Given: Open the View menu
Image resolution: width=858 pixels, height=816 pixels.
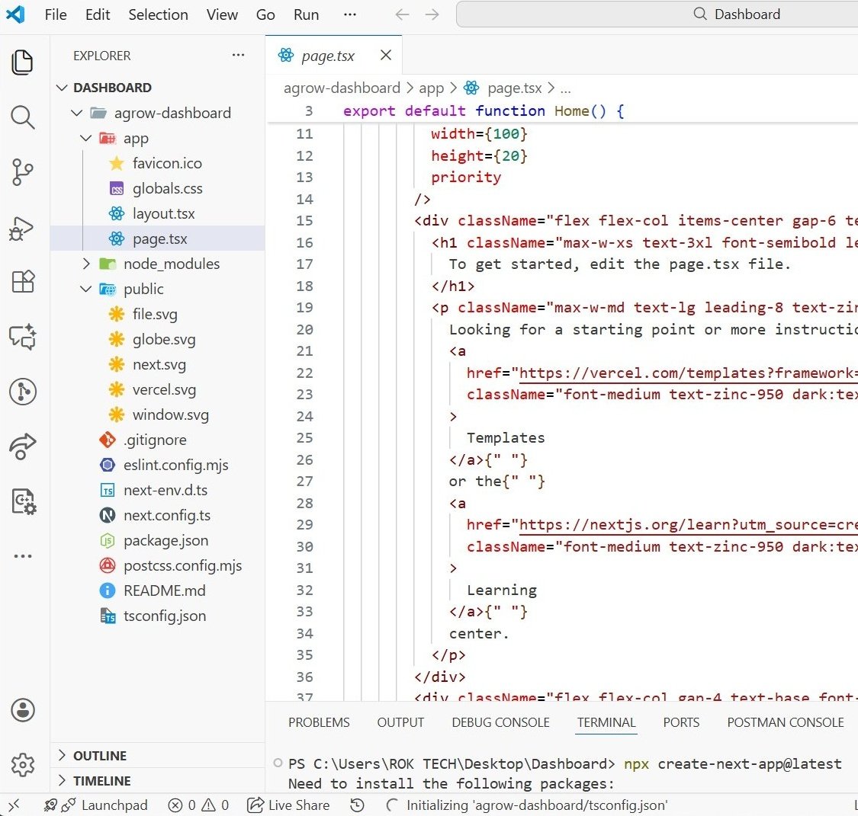Looking at the screenshot, I should (222, 14).
